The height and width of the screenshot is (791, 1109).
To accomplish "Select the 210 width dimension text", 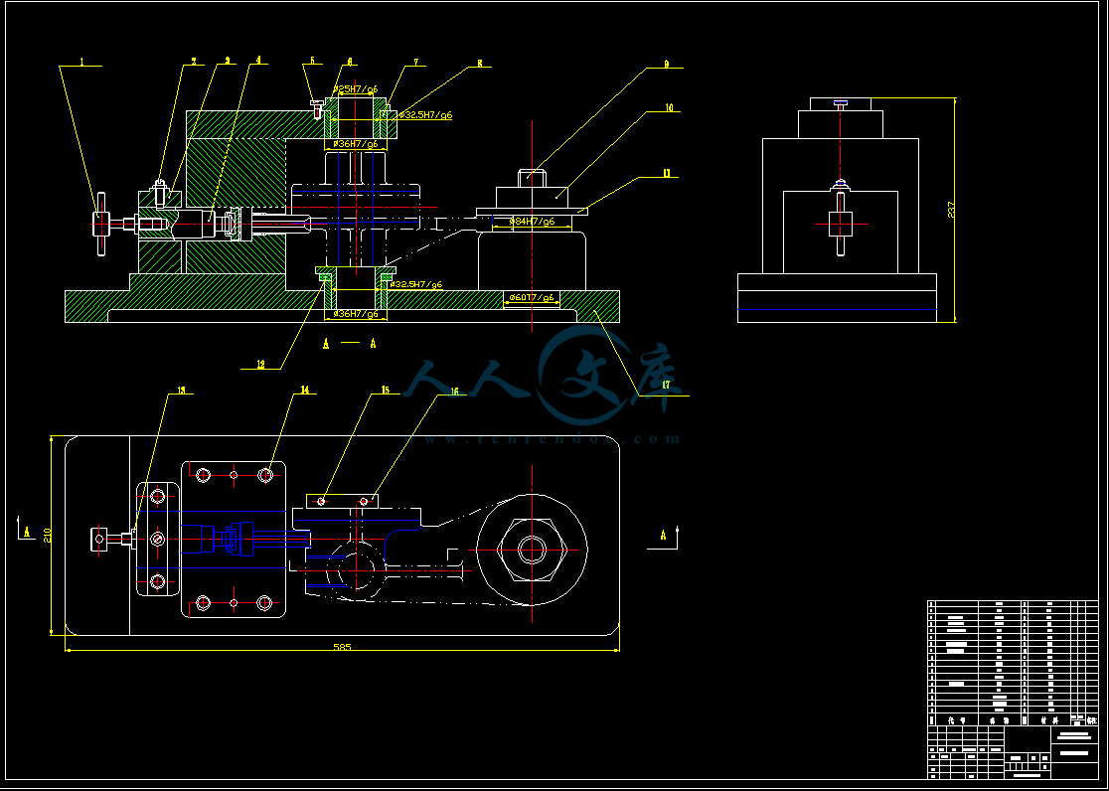I will pyautogui.click(x=48, y=535).
